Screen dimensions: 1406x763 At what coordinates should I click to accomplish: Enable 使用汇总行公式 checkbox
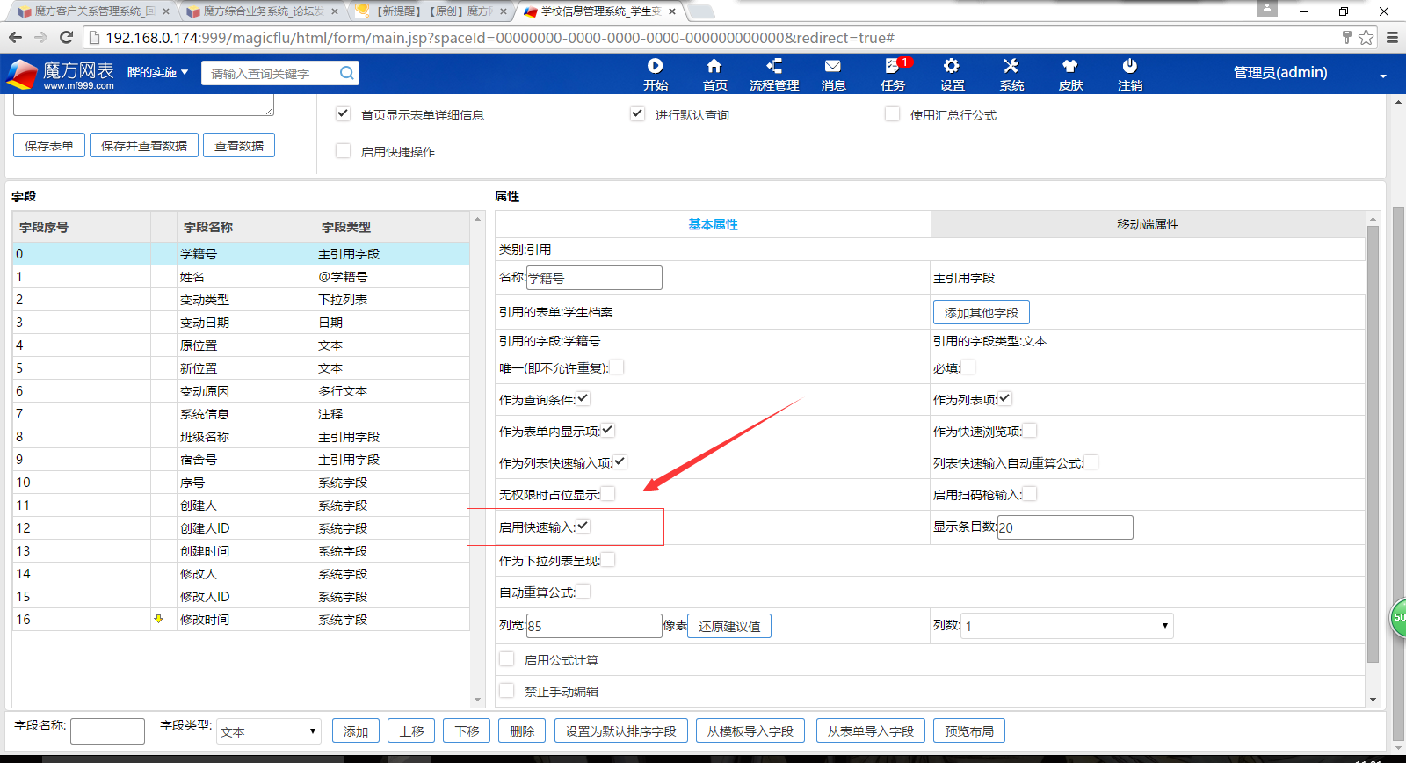click(x=893, y=114)
